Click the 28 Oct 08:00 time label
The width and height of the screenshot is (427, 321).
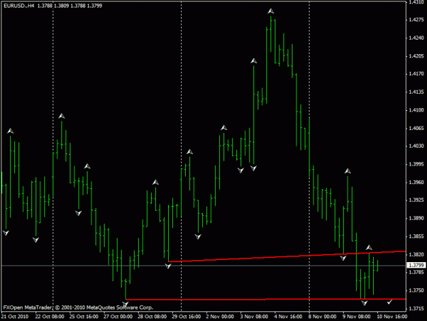click(x=152, y=316)
